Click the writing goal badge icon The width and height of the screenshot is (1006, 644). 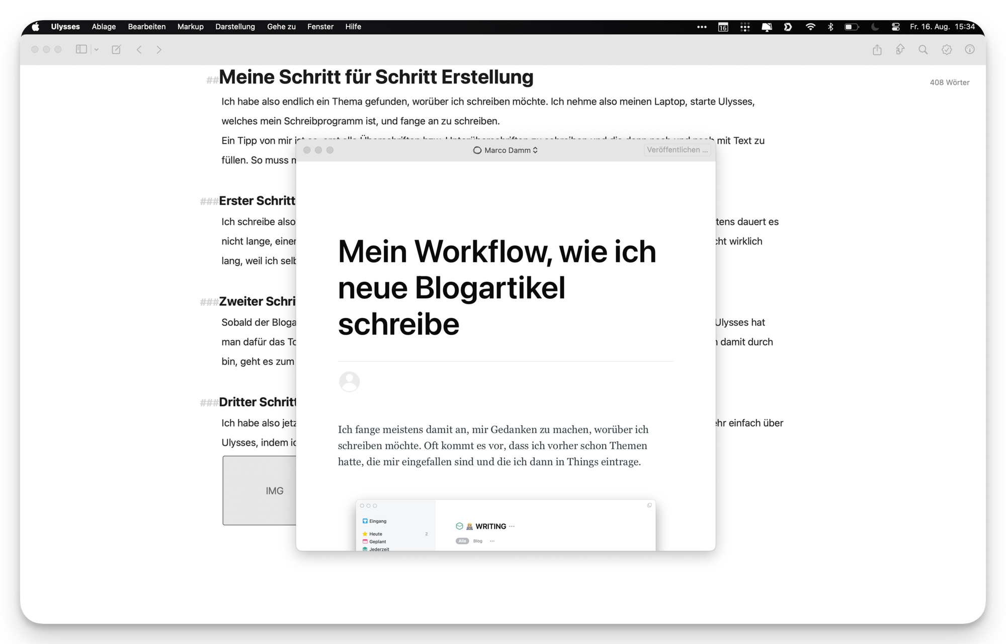pyautogui.click(x=947, y=49)
